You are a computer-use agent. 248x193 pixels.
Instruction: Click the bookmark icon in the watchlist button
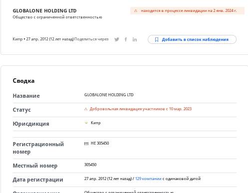click(x=157, y=39)
